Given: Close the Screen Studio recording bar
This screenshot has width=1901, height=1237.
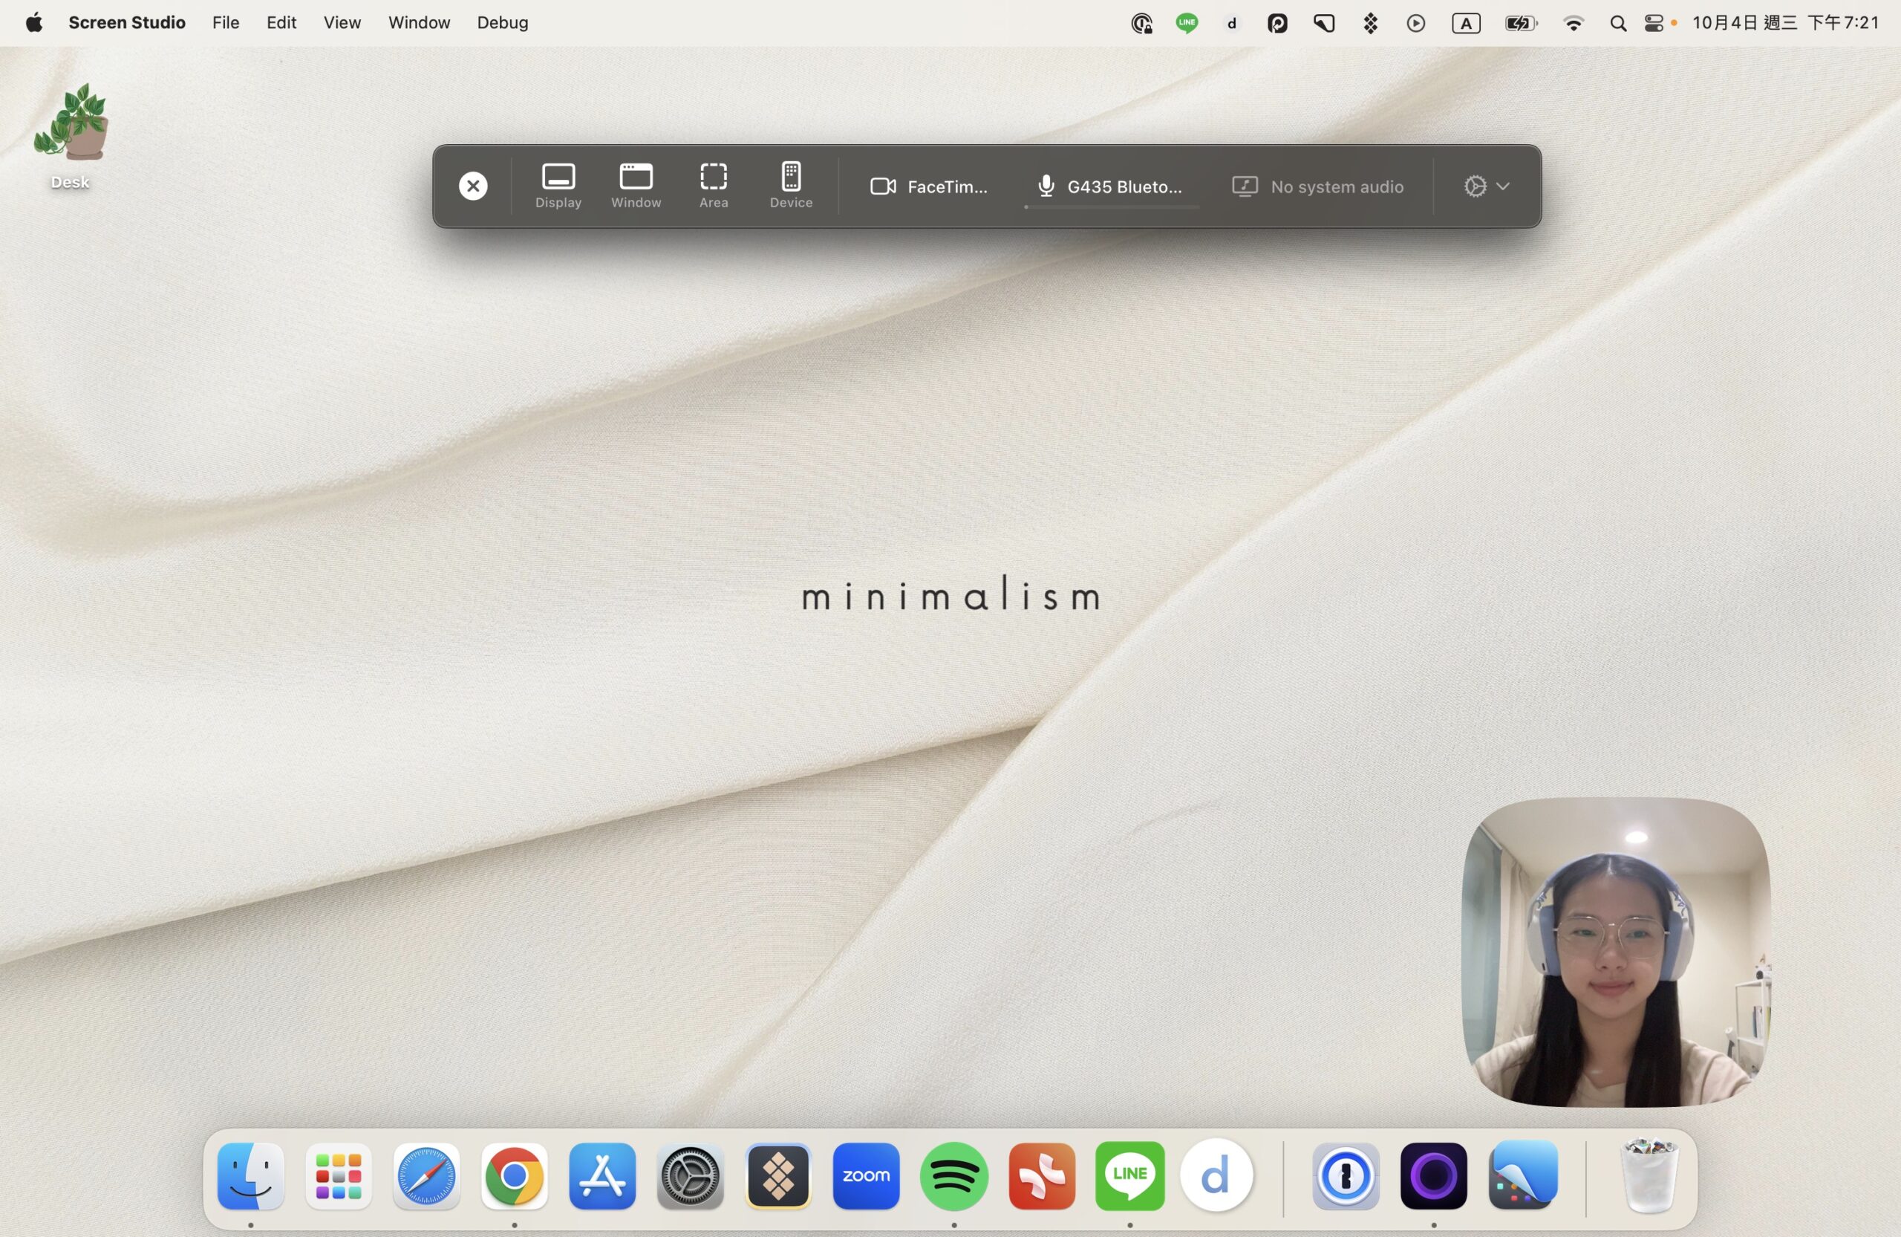Looking at the screenshot, I should click(x=473, y=186).
